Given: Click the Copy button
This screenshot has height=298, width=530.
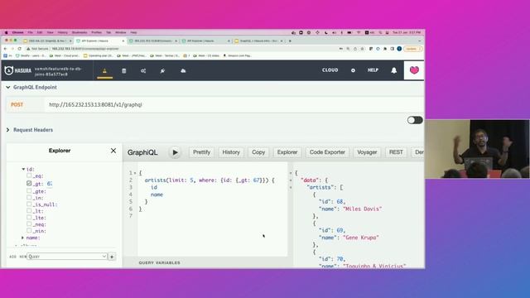Looking at the screenshot, I should [x=258, y=152].
